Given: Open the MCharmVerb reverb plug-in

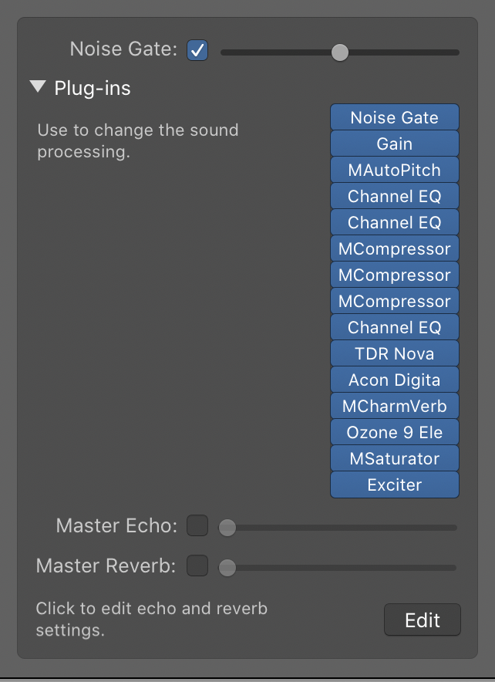Looking at the screenshot, I should 394,407.
